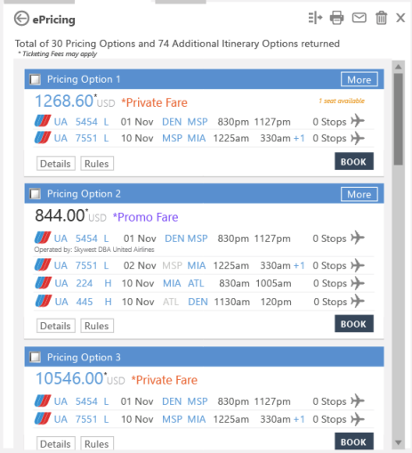Screen dimensions: 412x453
Task: Book the 1268.60 USD Private Fare
Action: click(x=354, y=161)
